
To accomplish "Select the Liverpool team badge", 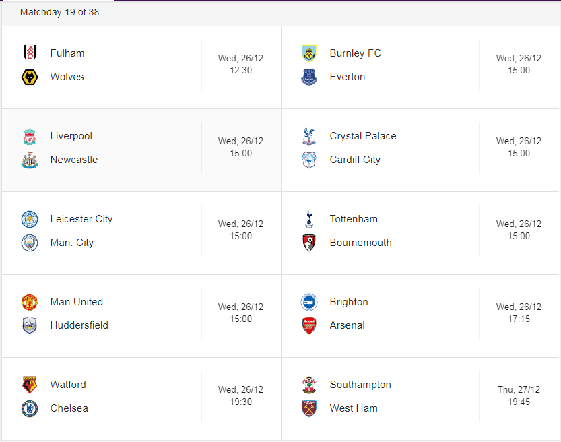I will pos(30,136).
